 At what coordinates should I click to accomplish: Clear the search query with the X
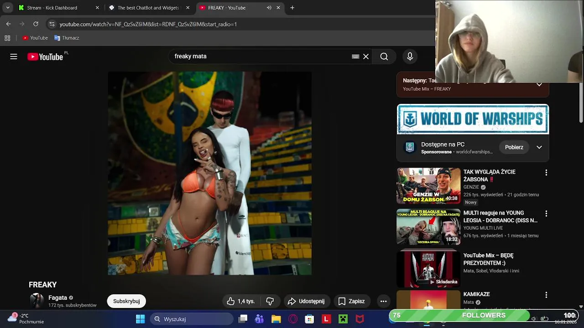click(x=366, y=56)
